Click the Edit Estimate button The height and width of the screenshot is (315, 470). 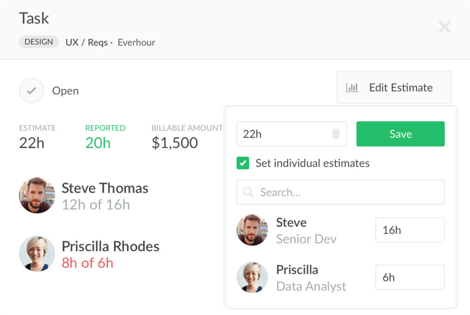coord(394,87)
